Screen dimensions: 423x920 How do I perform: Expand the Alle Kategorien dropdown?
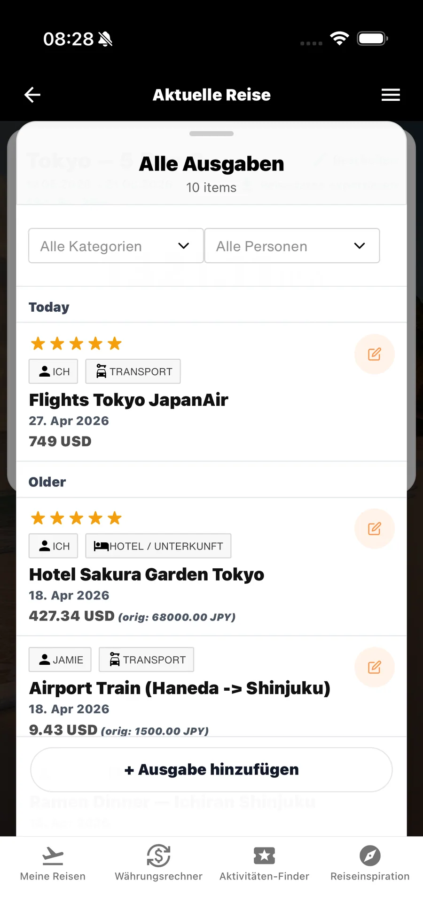click(x=116, y=246)
